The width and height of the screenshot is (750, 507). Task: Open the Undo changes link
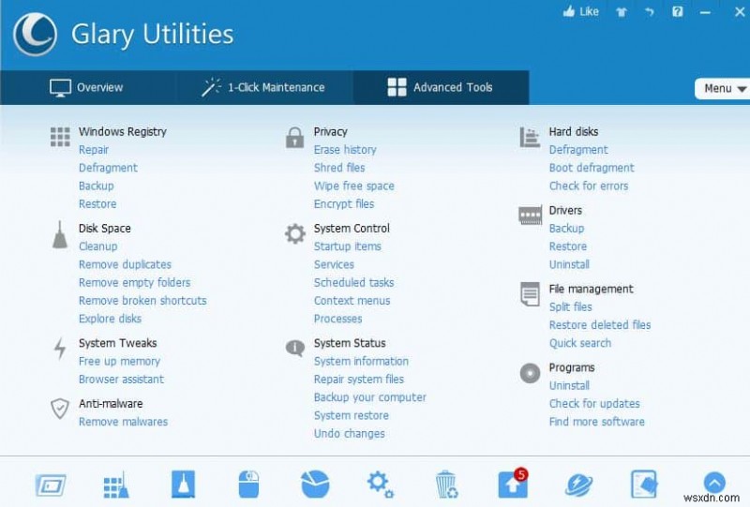pos(350,433)
